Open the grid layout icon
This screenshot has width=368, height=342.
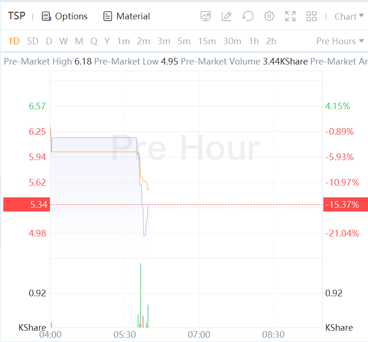[312, 16]
